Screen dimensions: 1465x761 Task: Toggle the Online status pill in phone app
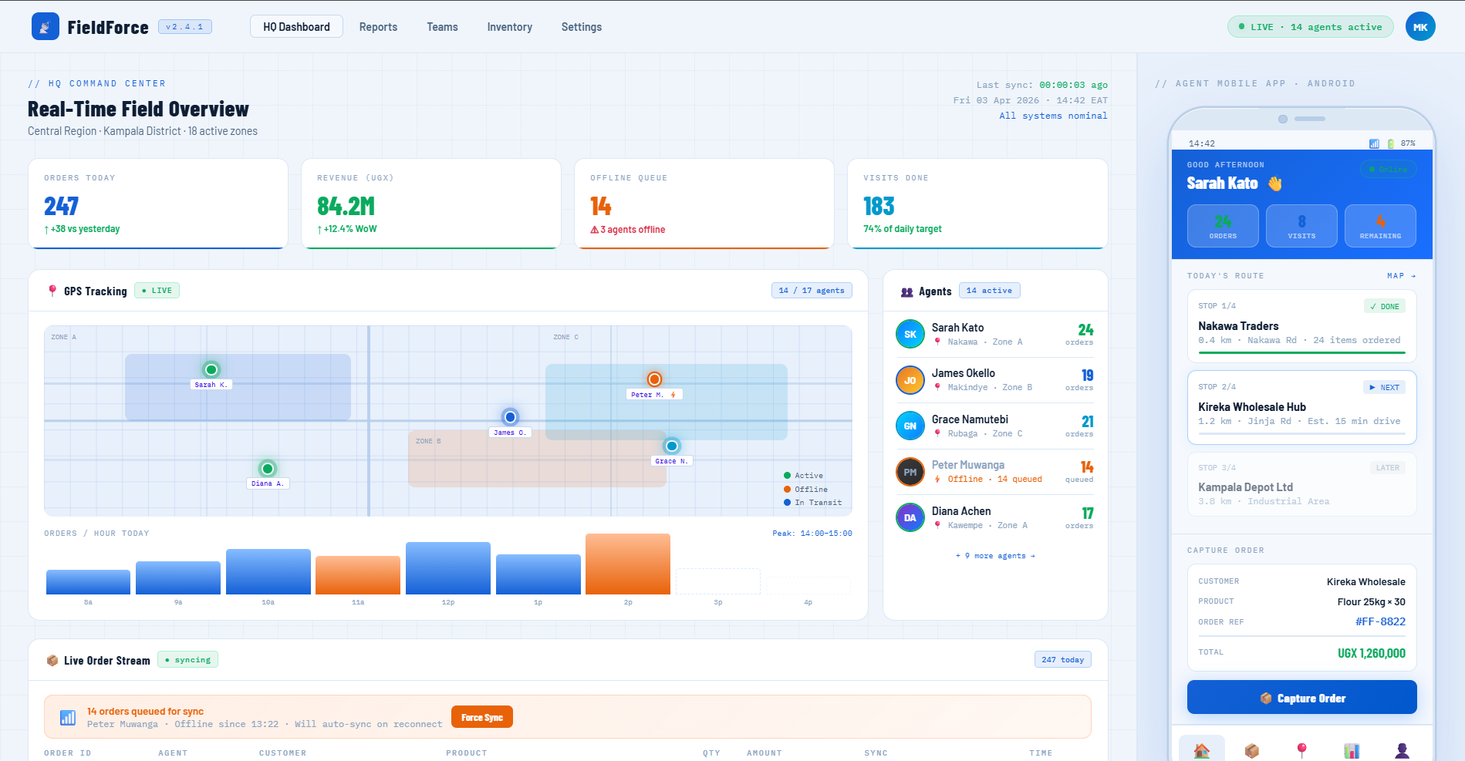tap(1388, 169)
